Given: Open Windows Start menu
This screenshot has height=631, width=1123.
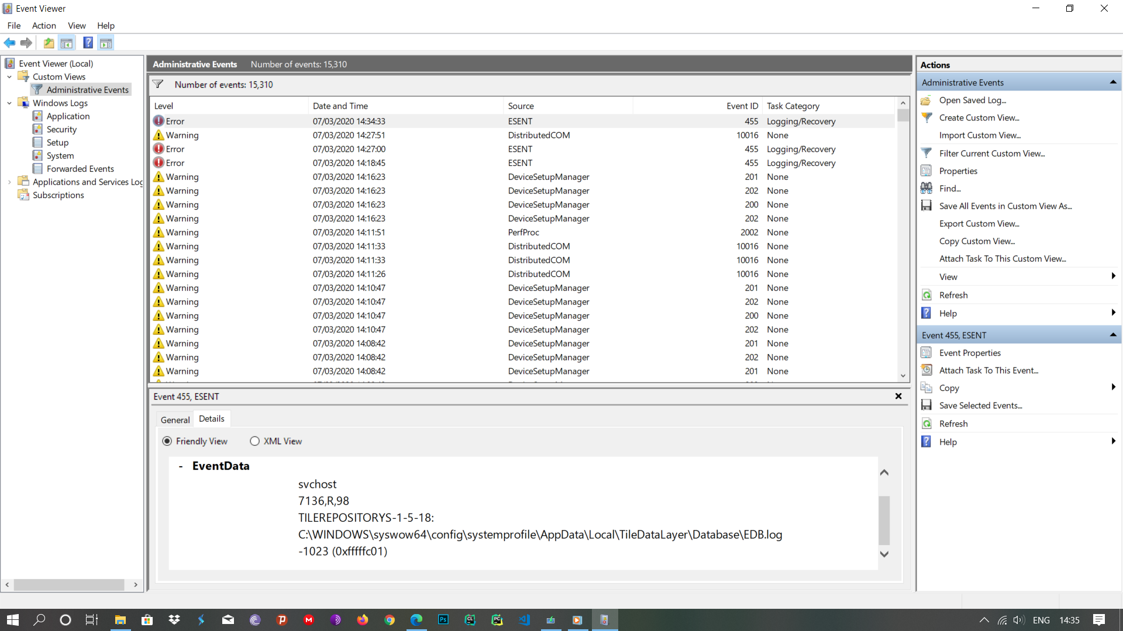Looking at the screenshot, I should pos(13,620).
